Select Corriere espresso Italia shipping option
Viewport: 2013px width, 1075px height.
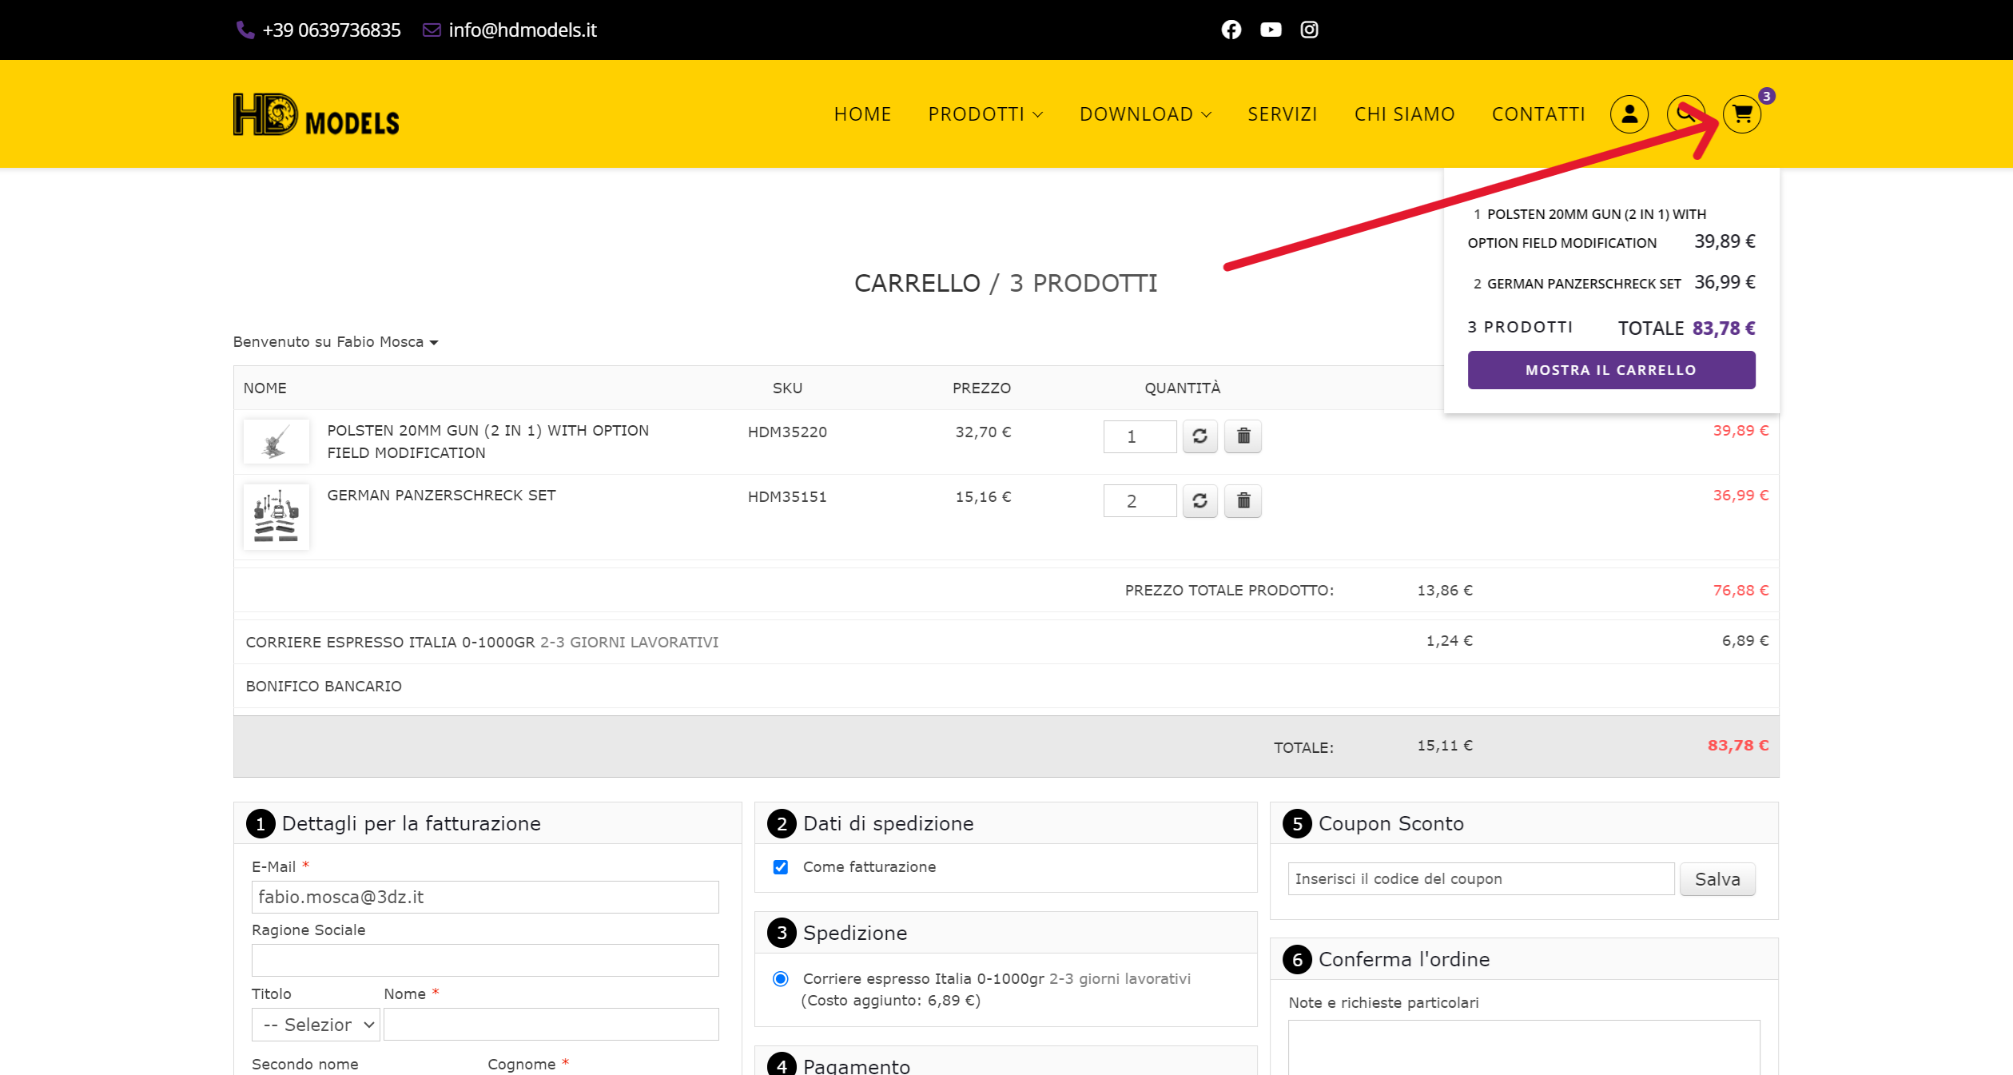(781, 979)
